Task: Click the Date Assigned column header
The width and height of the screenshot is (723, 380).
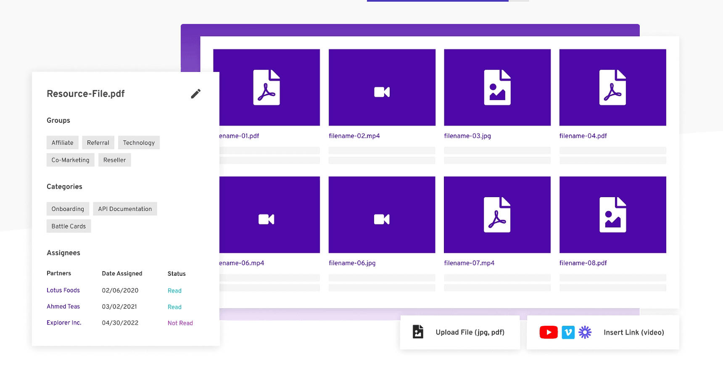Action: click(122, 273)
